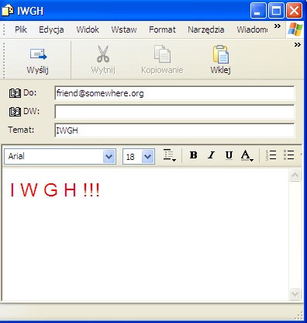This screenshot has height=323, width=307.
Task: Show hidden menu bar items chevron
Action: (278, 26)
